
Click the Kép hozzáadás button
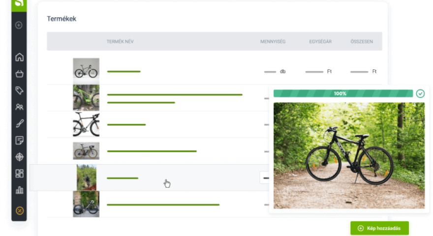(x=379, y=228)
